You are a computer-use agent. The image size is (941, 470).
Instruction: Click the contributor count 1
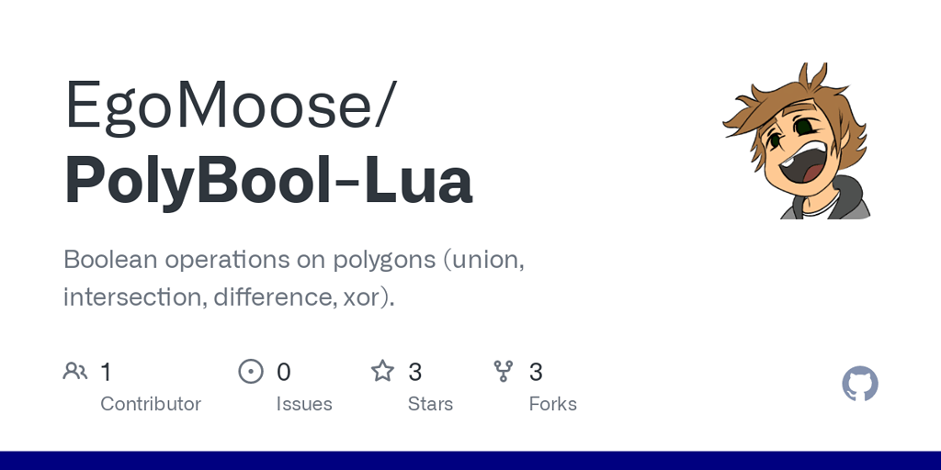coord(106,373)
